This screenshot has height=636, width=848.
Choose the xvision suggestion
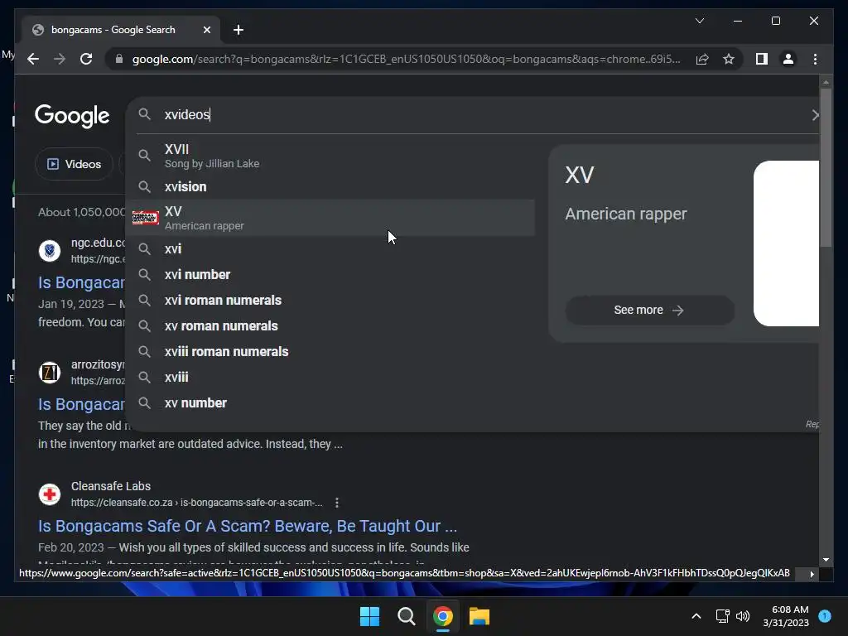click(330, 186)
